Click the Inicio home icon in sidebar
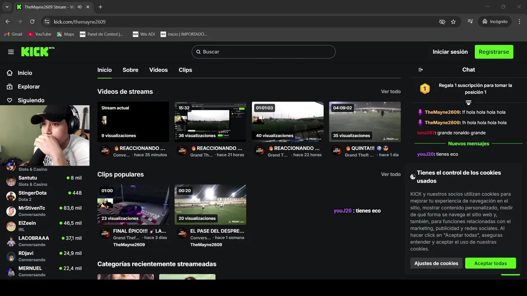The image size is (527, 296). point(10,73)
